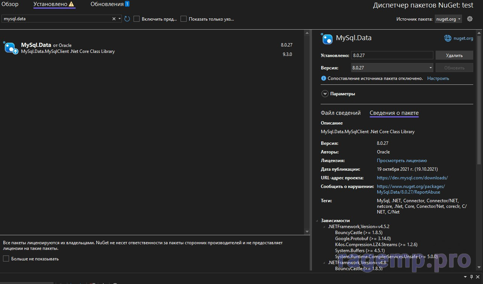Click installed version 8.0.27 in package row

[x=287, y=45]
